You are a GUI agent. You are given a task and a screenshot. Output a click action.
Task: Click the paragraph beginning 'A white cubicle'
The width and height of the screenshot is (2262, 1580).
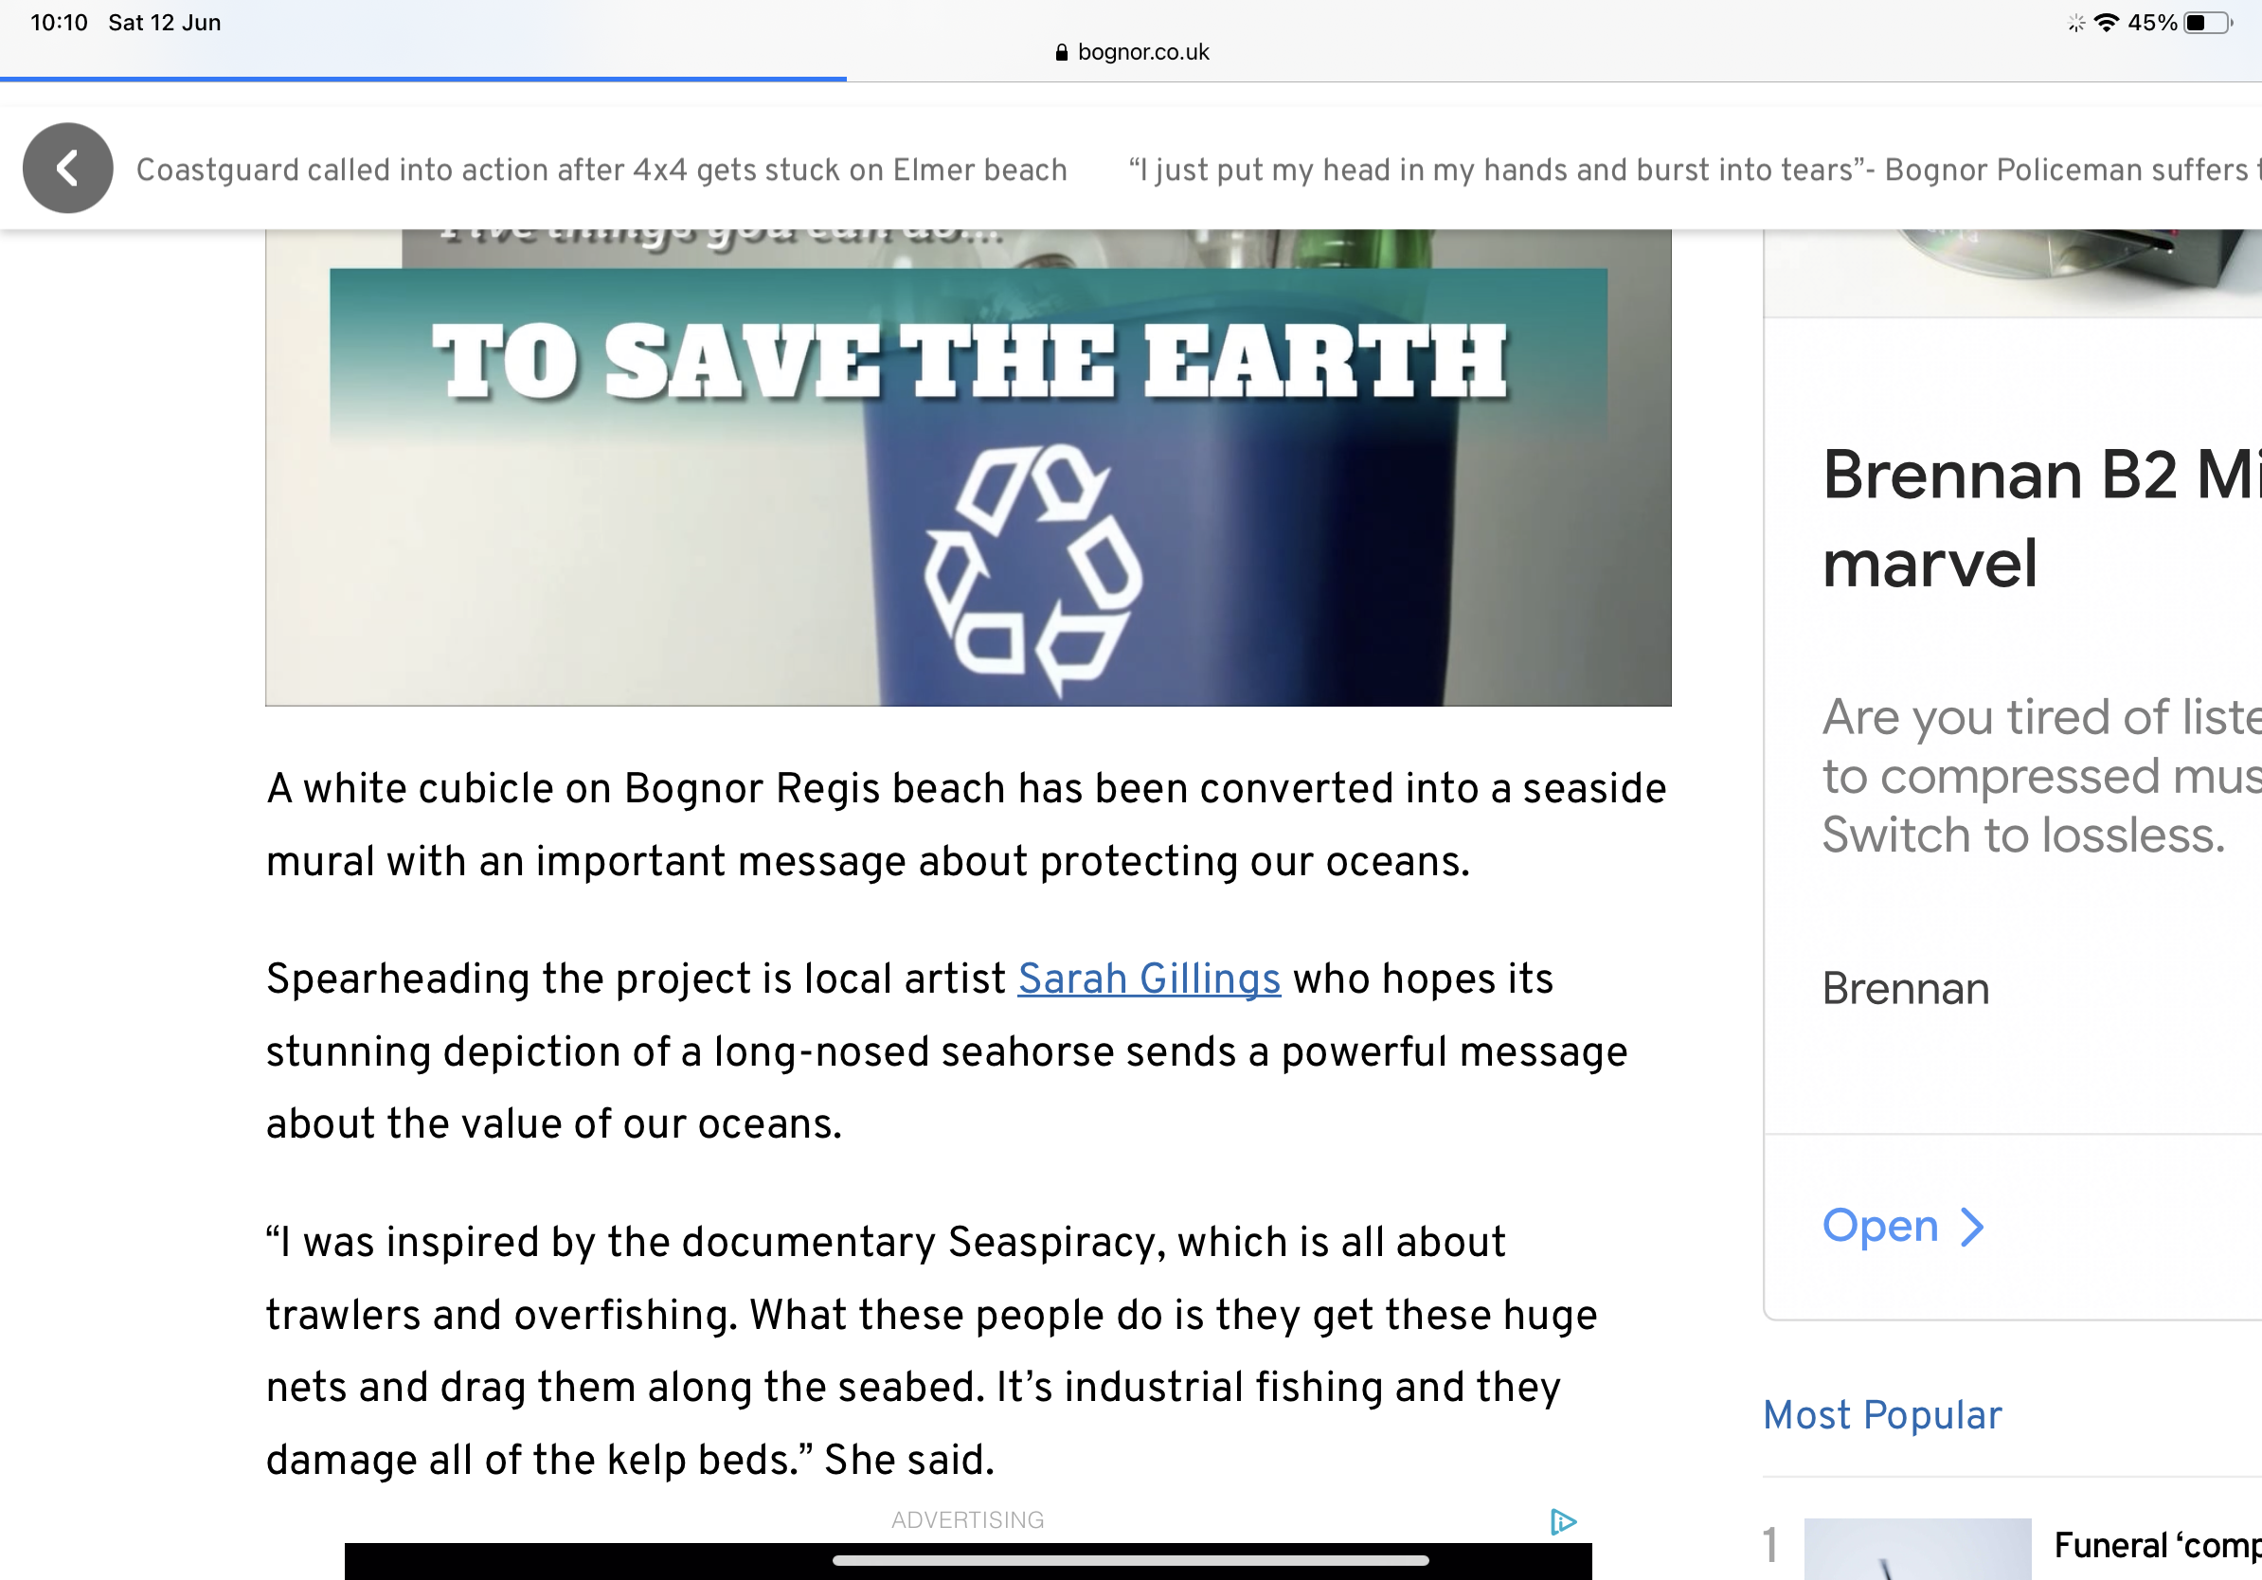[x=965, y=824]
